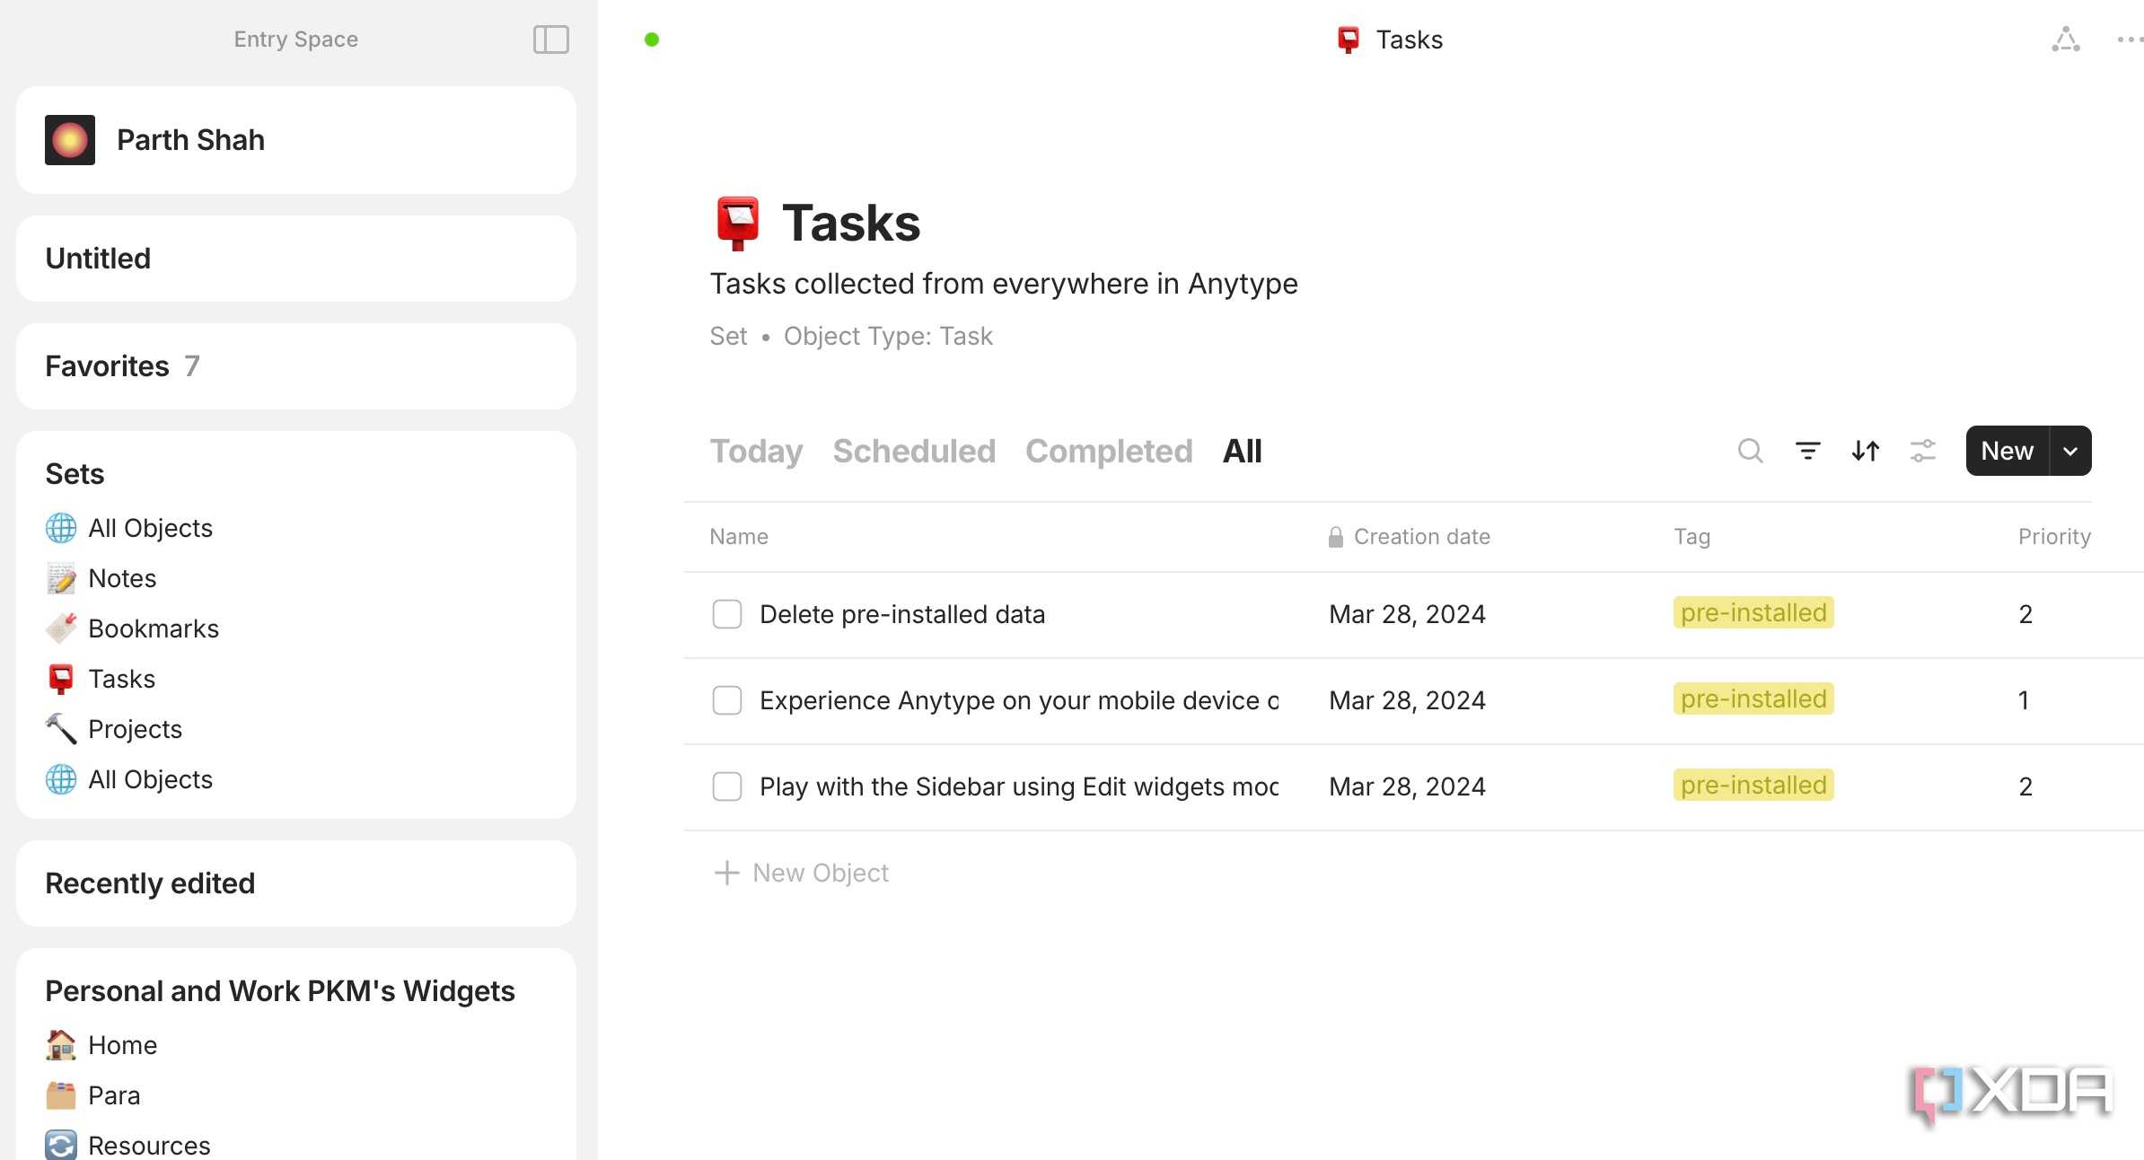2144x1160 pixels.
Task: Check the Delete pre-installed data task
Action: (726, 614)
